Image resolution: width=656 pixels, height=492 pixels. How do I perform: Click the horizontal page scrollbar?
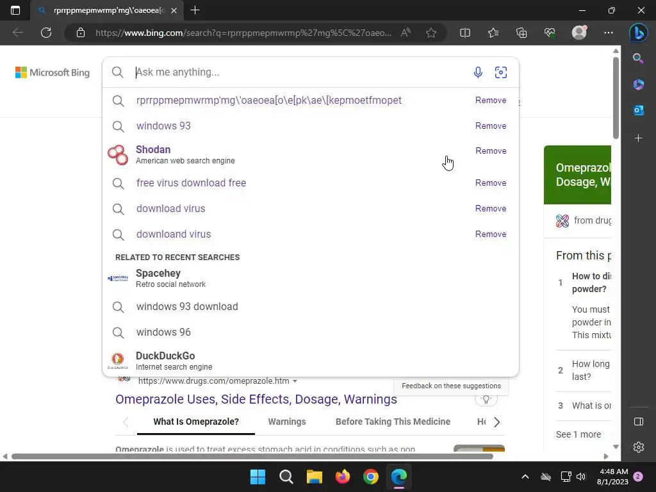(x=252, y=456)
